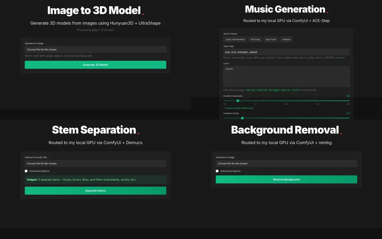The width and height of the screenshot is (382, 239).
Task: Click the Image to 3D Model heading
Action: tap(94, 10)
